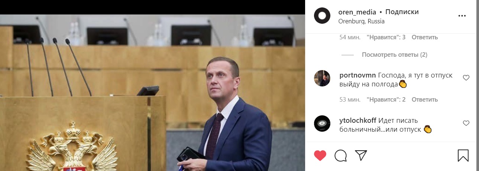The image size is (479, 171).
Task: Save post with bookmark icon
Action: pyautogui.click(x=463, y=155)
